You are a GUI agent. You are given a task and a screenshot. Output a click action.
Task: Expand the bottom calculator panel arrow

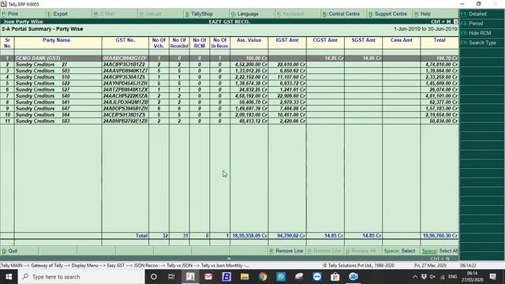[229, 258]
